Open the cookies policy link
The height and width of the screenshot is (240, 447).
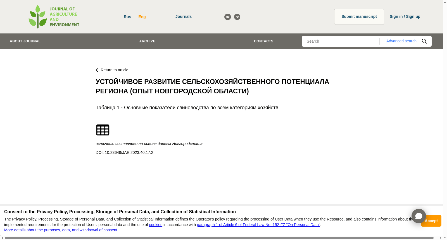click(156, 225)
